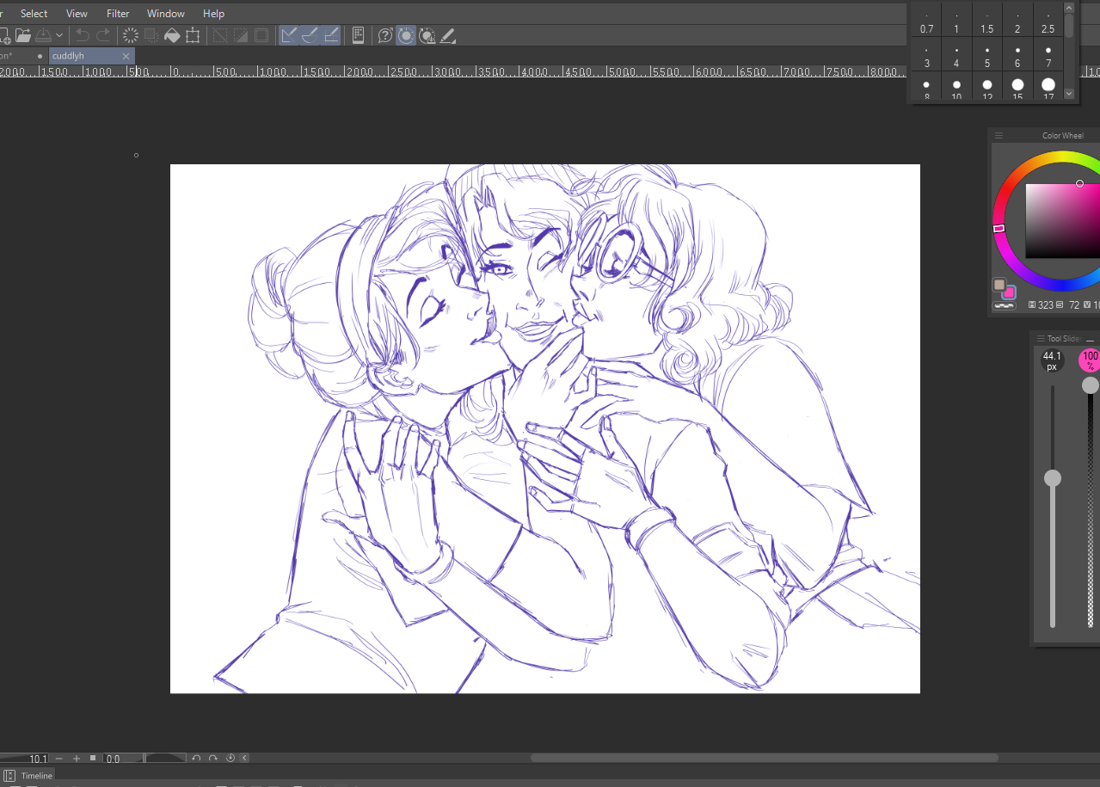The width and height of the screenshot is (1100, 787).
Task: Click the zoom in plus button
Action: click(x=77, y=759)
